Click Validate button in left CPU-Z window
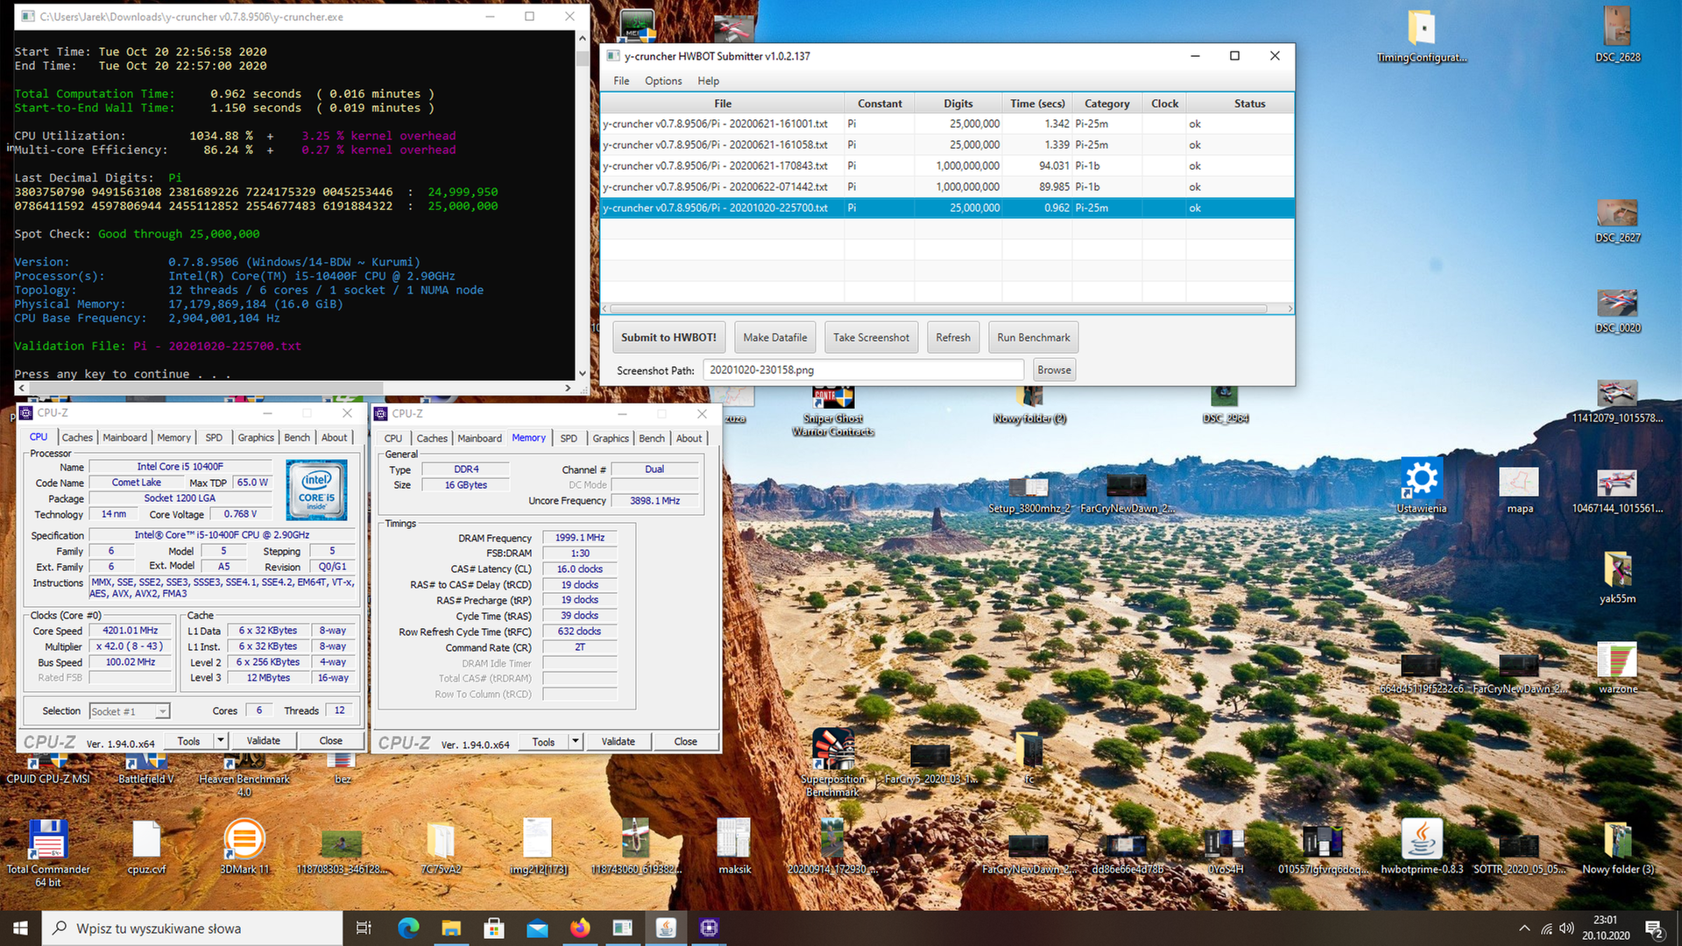 263,741
